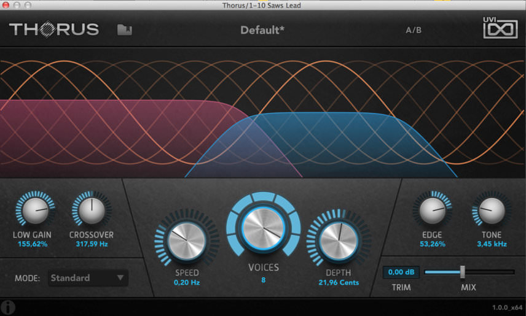Click the Speed value 0,20 Hz
526x316 pixels.
pos(187,282)
